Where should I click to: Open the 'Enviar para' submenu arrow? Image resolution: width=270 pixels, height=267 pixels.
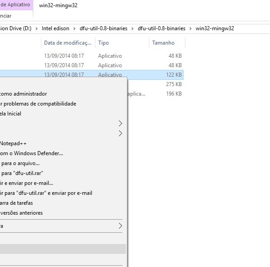click(x=120, y=226)
